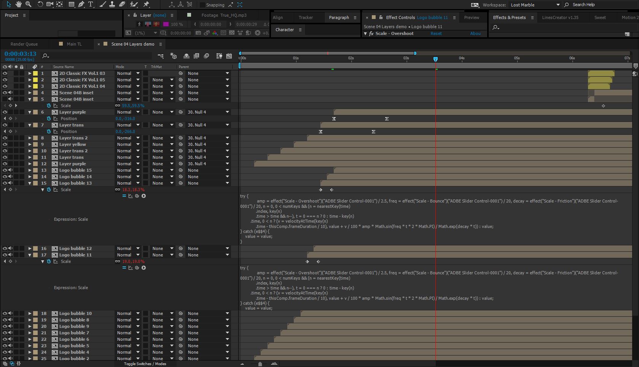This screenshot has width=639, height=367.
Task: Click the current time display 0:00:03:13
Action: pyautogui.click(x=20, y=54)
